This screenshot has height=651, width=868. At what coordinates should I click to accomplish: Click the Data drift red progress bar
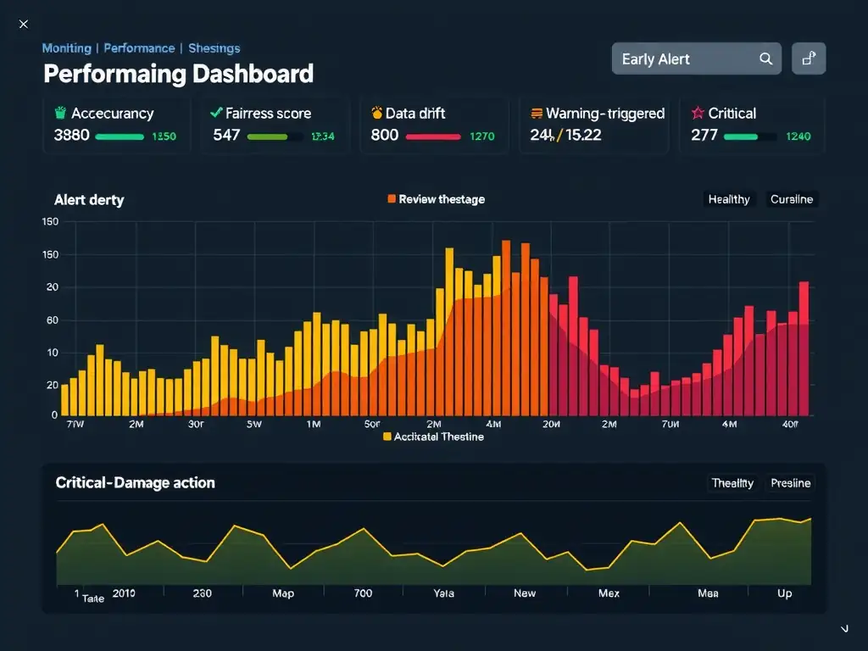[x=433, y=136]
